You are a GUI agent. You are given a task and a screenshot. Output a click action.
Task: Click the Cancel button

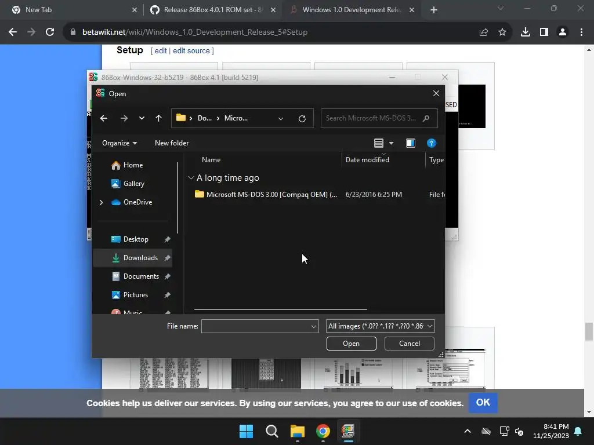point(409,344)
